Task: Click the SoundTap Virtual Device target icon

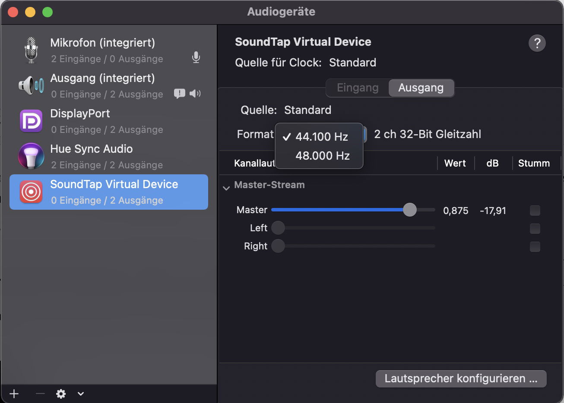Action: (31, 192)
